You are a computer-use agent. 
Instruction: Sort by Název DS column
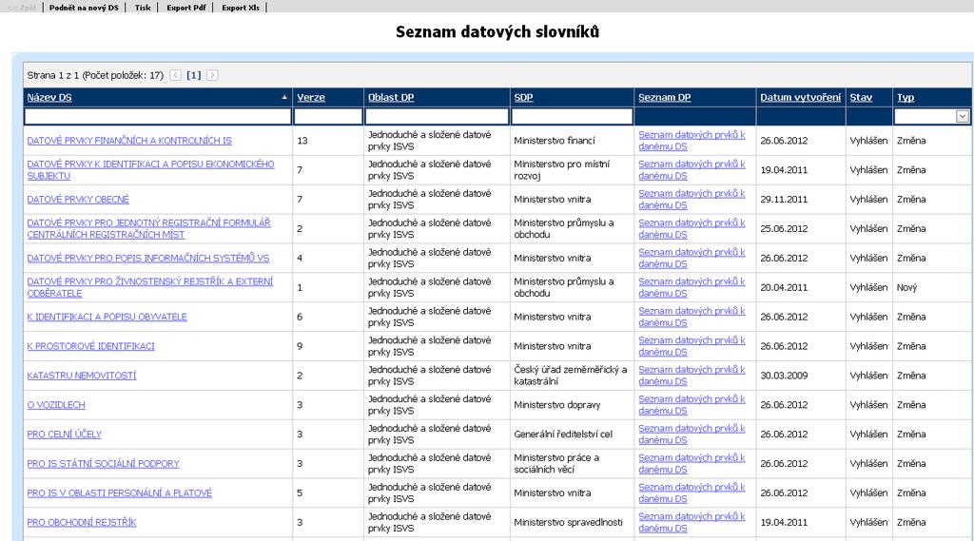click(49, 98)
